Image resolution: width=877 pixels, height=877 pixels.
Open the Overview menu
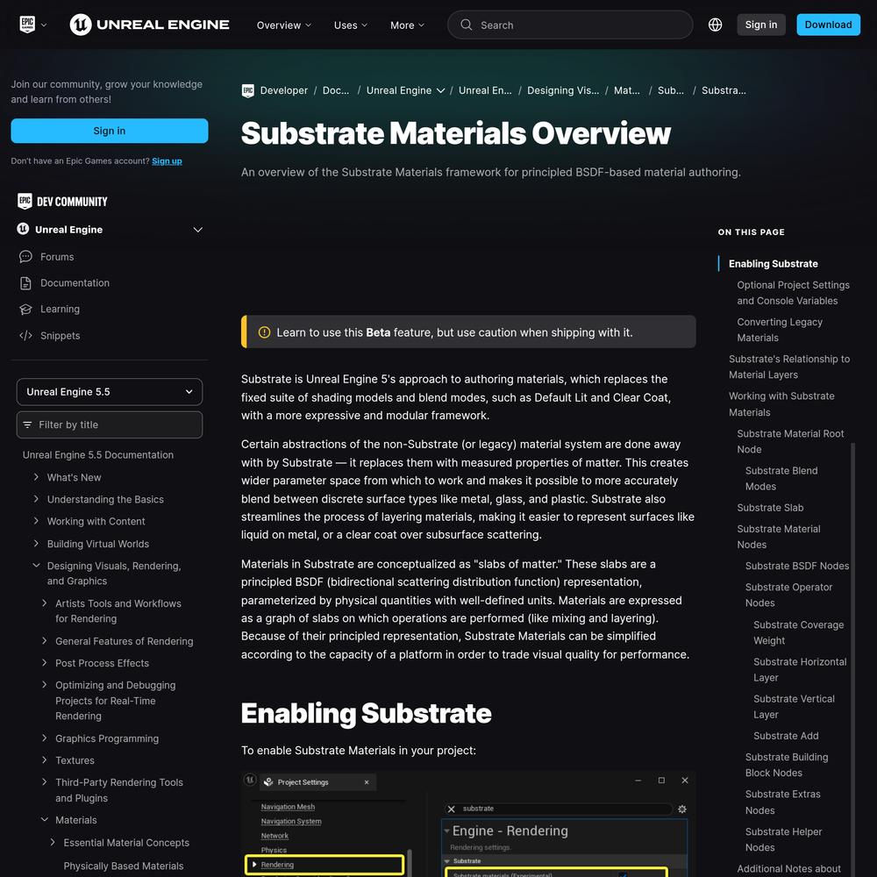pyautogui.click(x=283, y=25)
